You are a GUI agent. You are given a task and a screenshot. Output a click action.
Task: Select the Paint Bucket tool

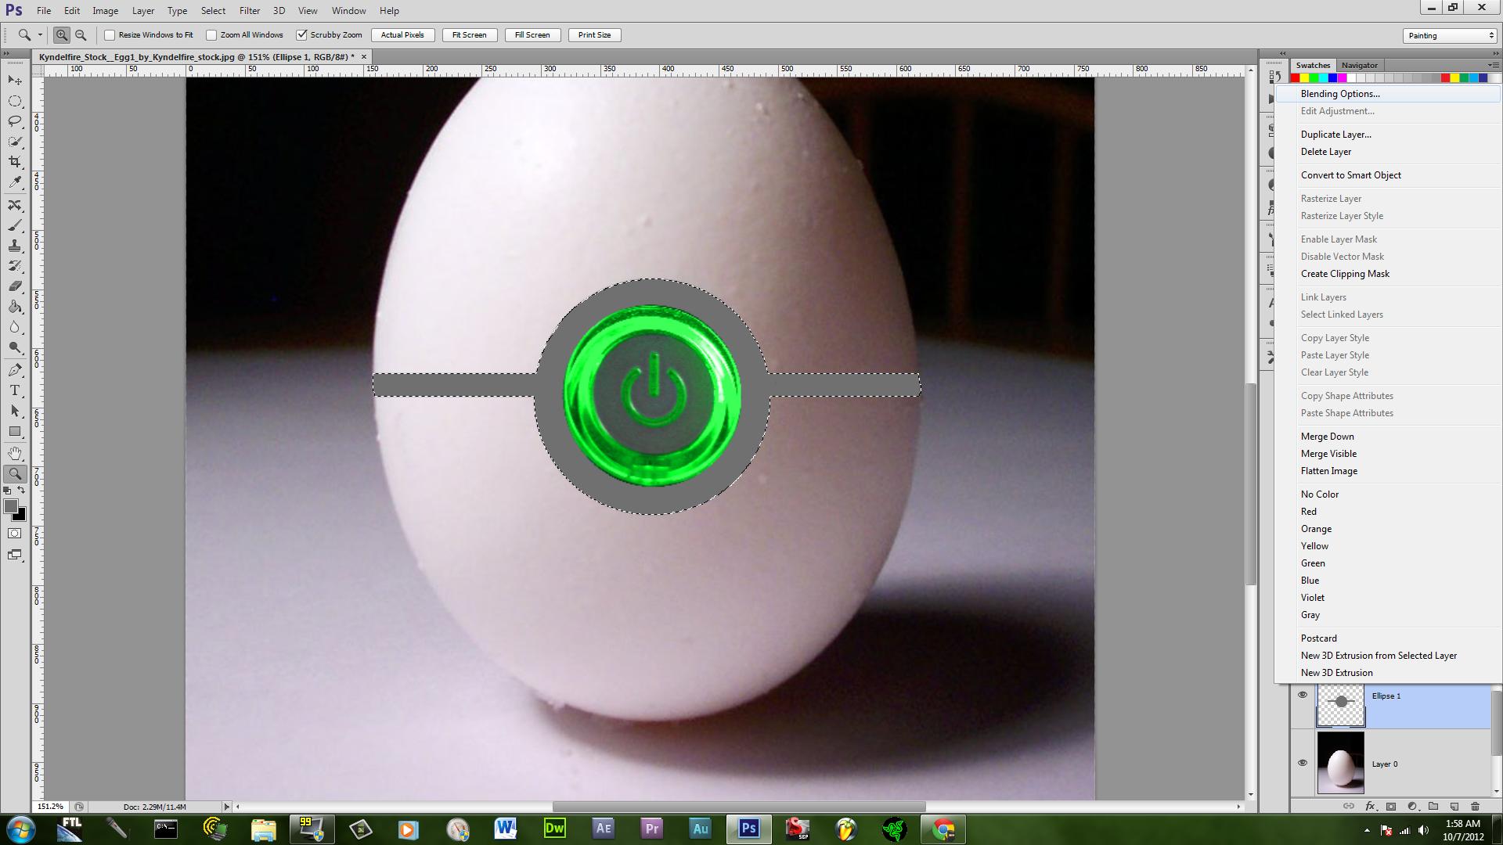pyautogui.click(x=15, y=307)
